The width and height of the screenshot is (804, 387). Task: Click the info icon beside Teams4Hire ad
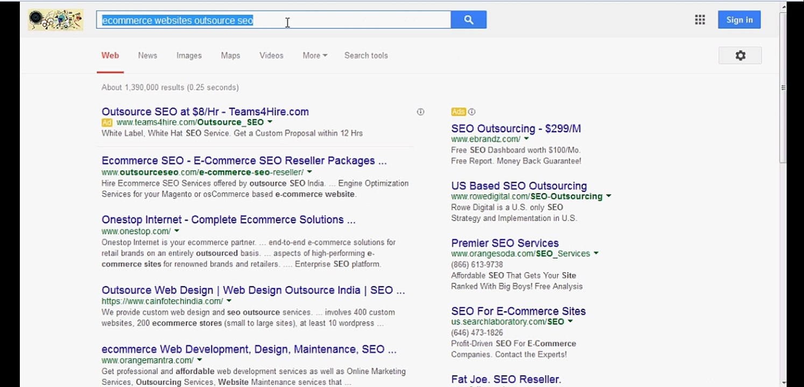coord(421,112)
